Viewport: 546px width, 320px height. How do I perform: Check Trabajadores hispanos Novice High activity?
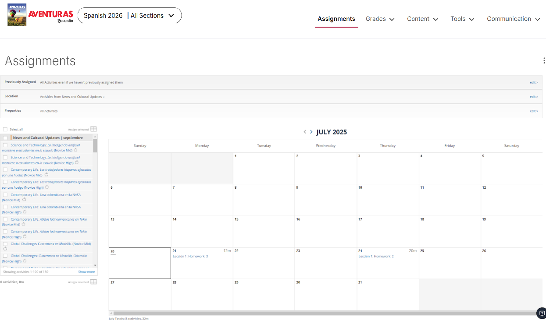pos(5,182)
